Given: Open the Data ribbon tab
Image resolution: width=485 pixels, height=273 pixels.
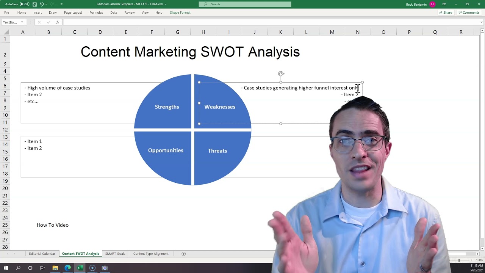Looking at the screenshot, I should 114,13.
